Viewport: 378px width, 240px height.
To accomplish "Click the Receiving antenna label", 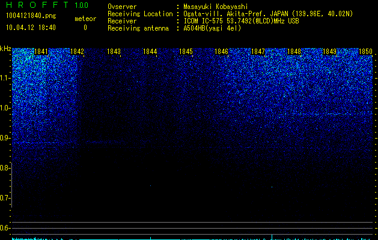I will click(x=138, y=28).
